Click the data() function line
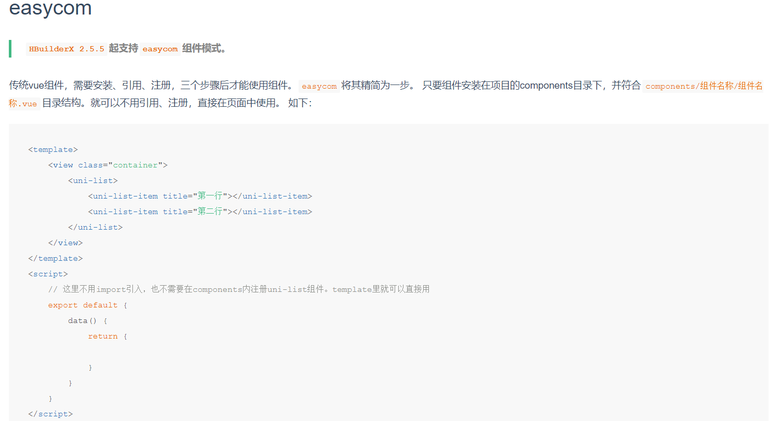The height and width of the screenshot is (421, 769). [83, 320]
